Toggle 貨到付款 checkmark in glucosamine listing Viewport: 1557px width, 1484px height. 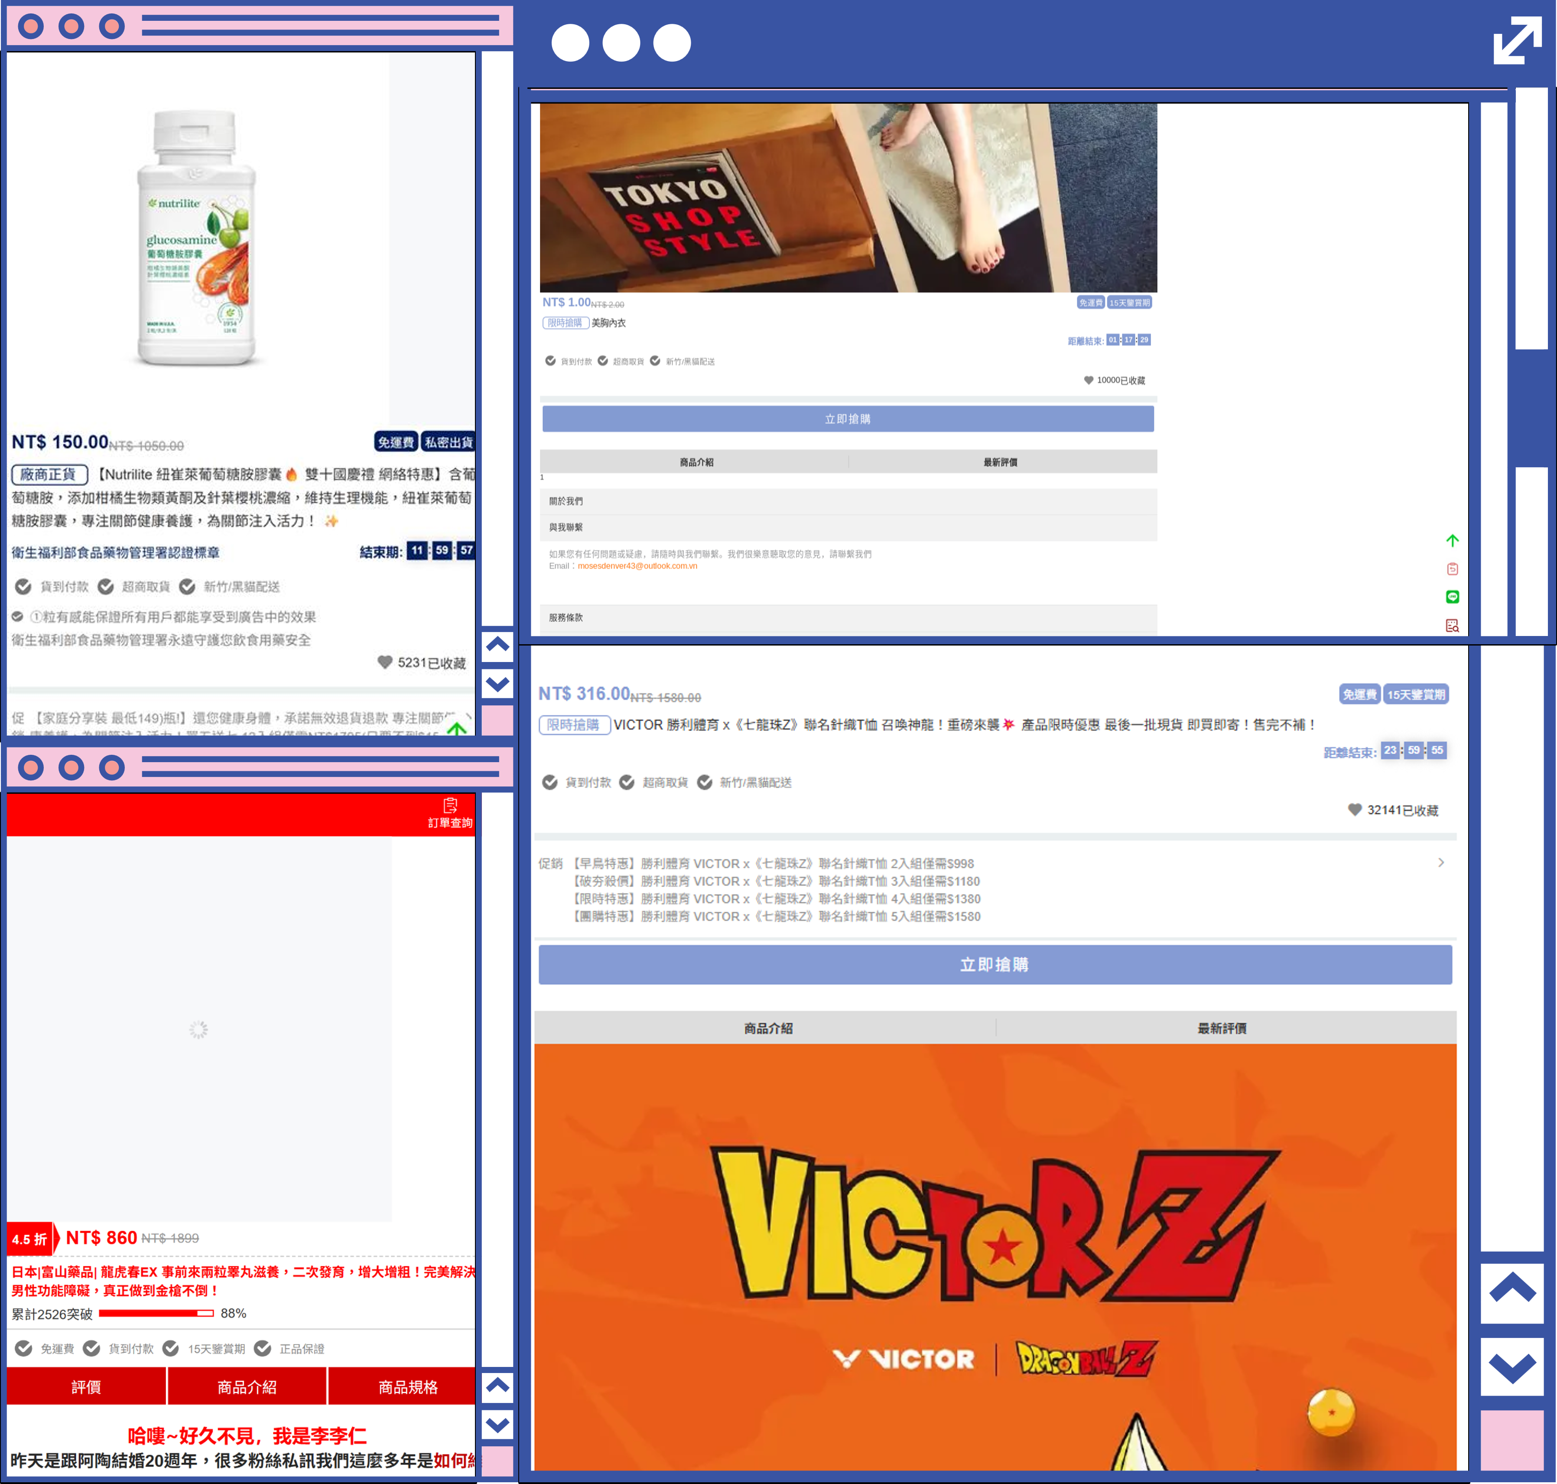pos(24,586)
